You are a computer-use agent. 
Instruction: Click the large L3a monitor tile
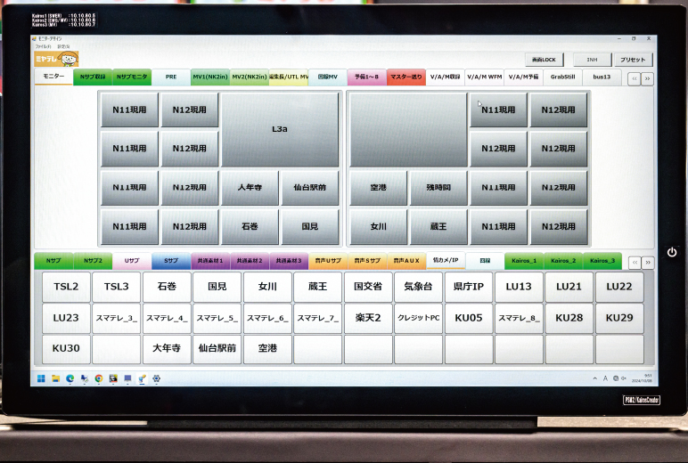[280, 129]
